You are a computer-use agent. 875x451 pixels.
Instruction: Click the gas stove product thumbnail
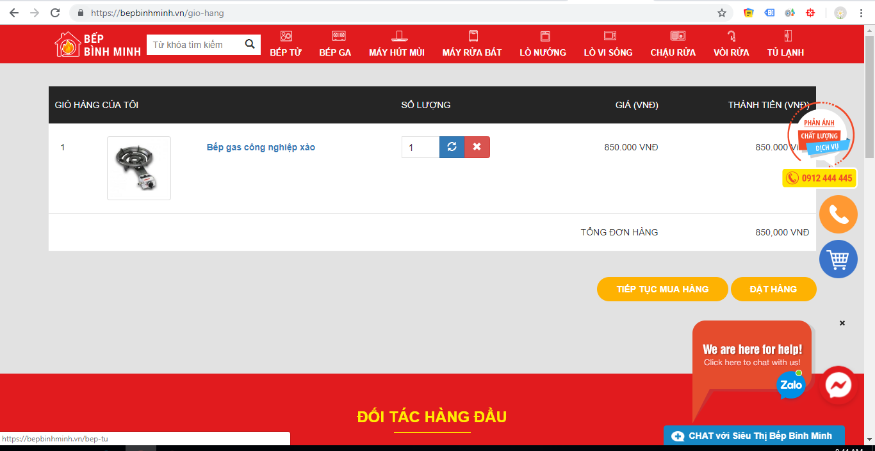click(139, 168)
